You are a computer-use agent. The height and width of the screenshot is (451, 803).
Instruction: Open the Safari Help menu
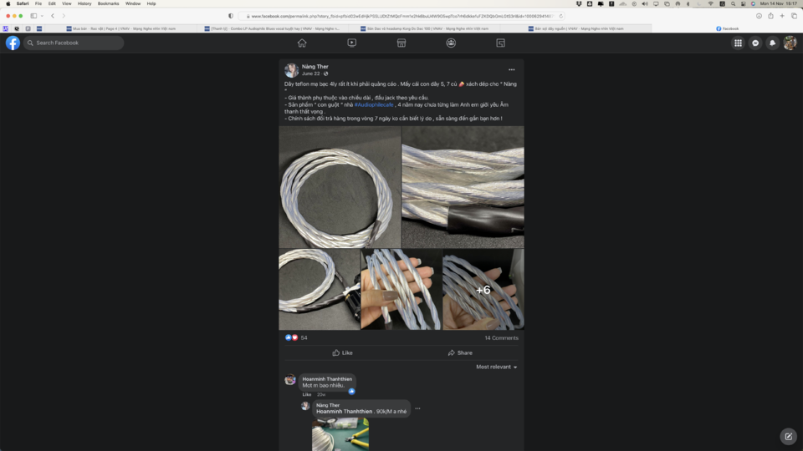point(151,3)
